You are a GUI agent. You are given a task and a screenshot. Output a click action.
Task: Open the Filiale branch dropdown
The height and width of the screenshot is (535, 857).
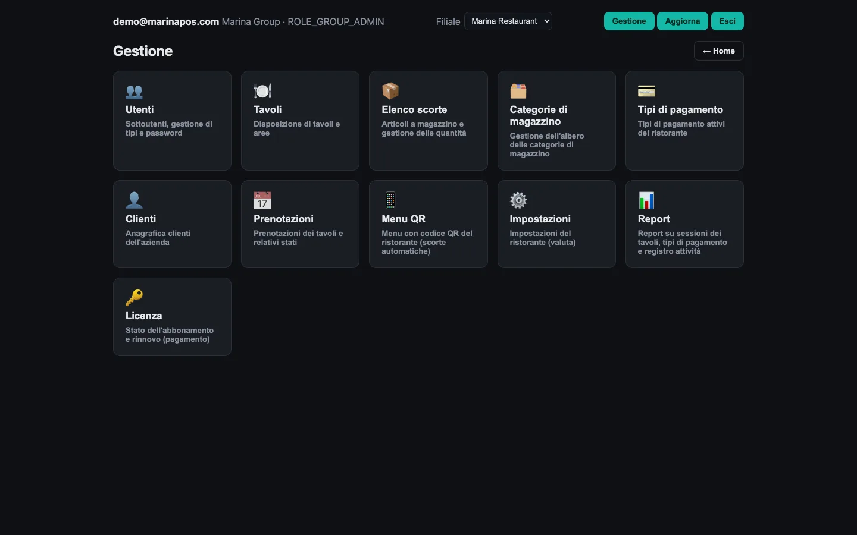[508, 21]
